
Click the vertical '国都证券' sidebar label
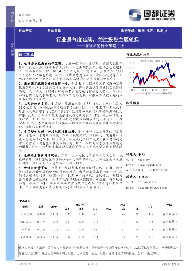pos(13,50)
